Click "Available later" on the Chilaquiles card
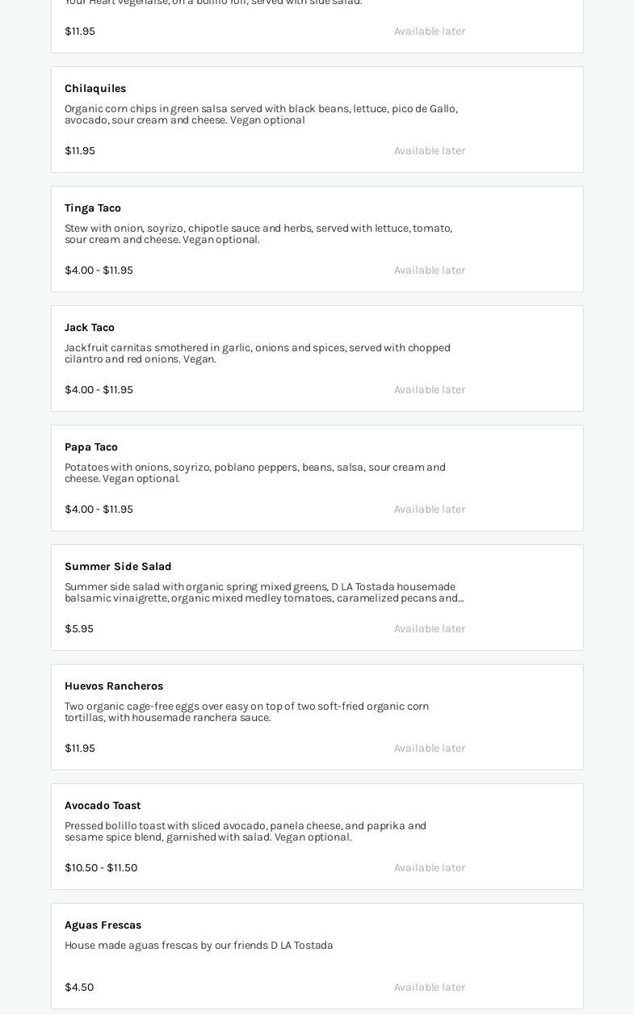The width and height of the screenshot is (634, 1015). click(x=430, y=151)
